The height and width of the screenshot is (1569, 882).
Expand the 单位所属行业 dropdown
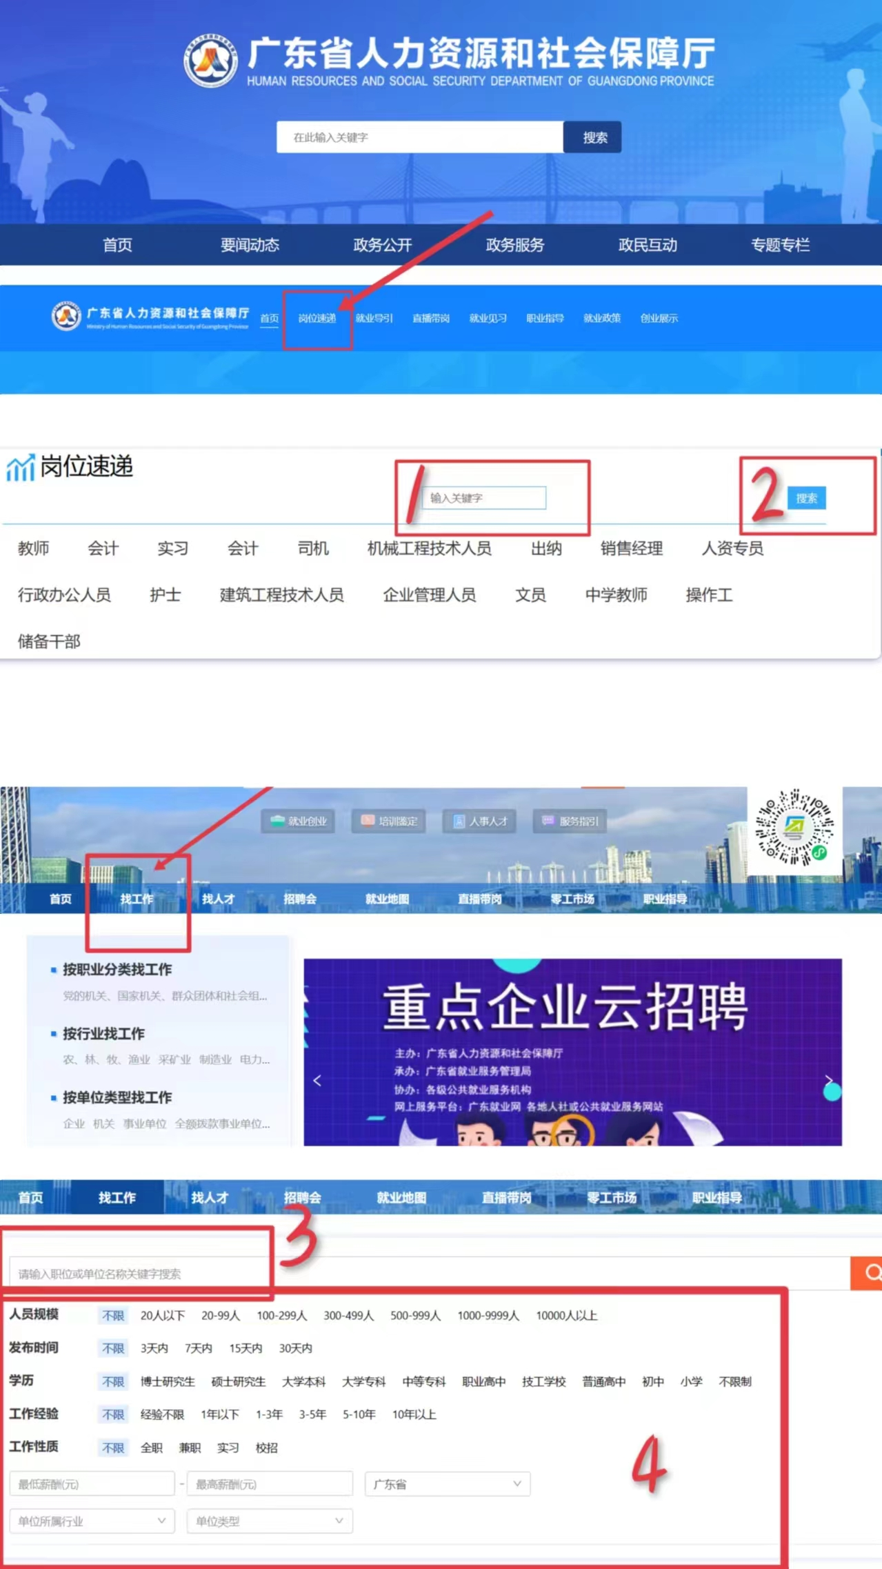[92, 1521]
